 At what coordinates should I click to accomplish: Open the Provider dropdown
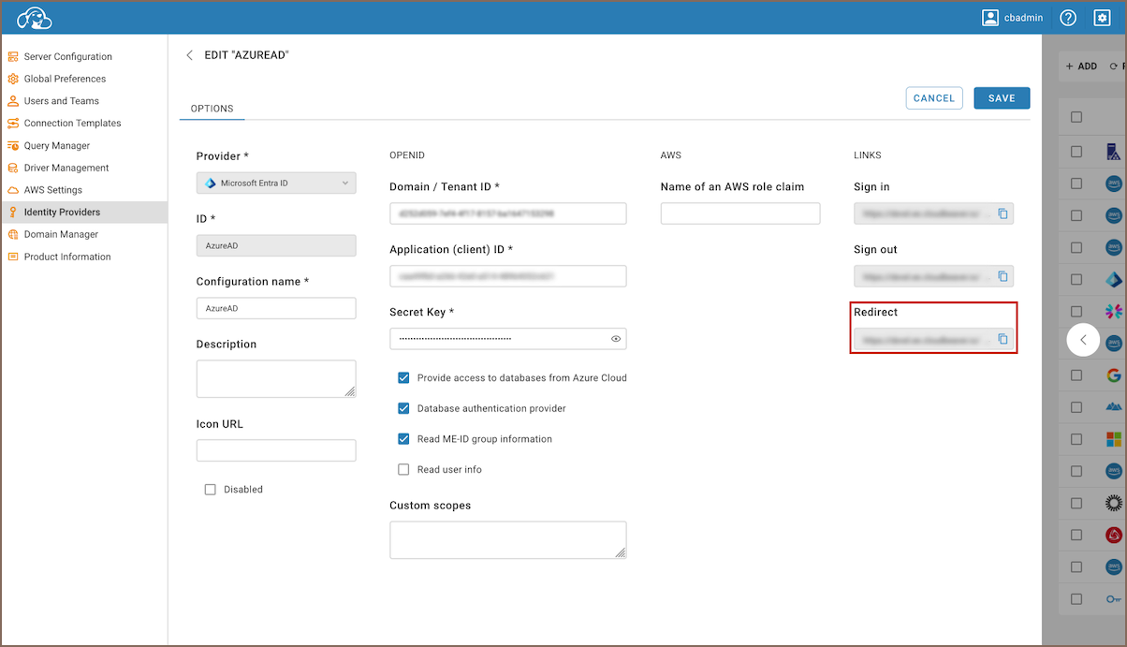276,184
